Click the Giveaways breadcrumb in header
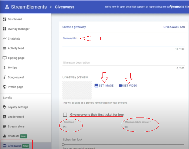Image resolution: width=189 pixels, height=149 pixels. [x=64, y=7]
